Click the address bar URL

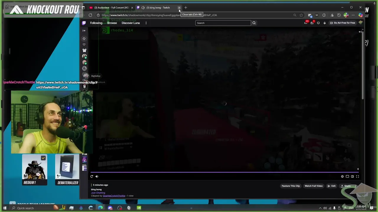(x=159, y=15)
